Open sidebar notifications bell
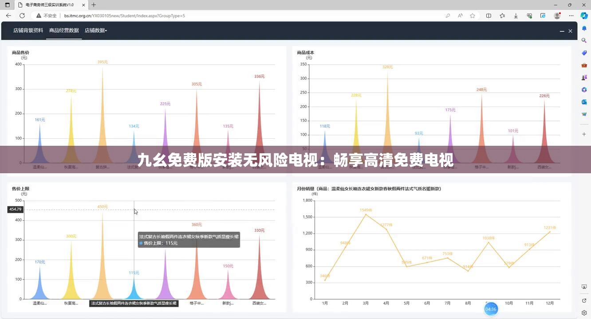Screen dimensions: 591x319 584,28
